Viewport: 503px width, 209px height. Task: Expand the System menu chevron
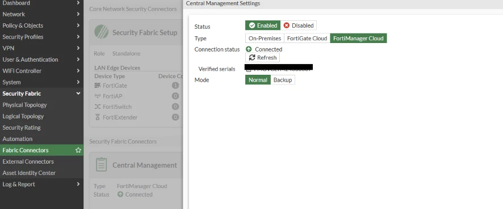[x=78, y=82]
